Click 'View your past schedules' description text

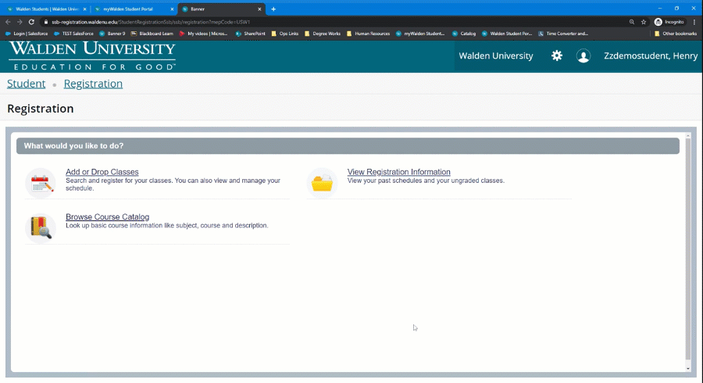[426, 181]
